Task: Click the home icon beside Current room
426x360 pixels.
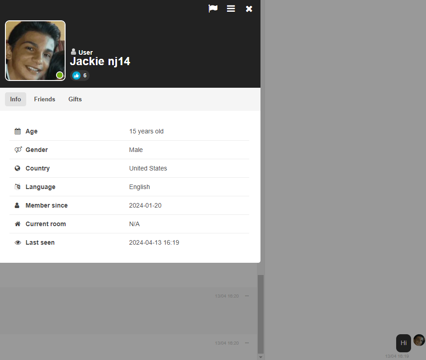Action: (18, 224)
